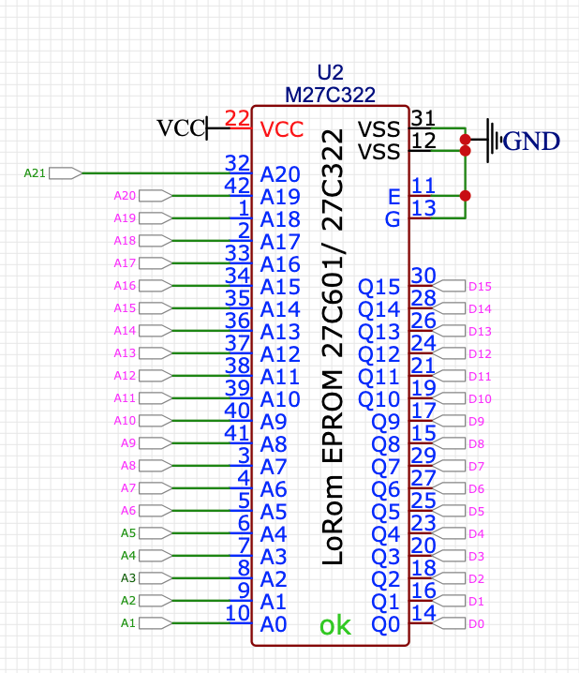Select the green wire from A21 port to pin 32
This screenshot has width=579, height=673.
156,173
